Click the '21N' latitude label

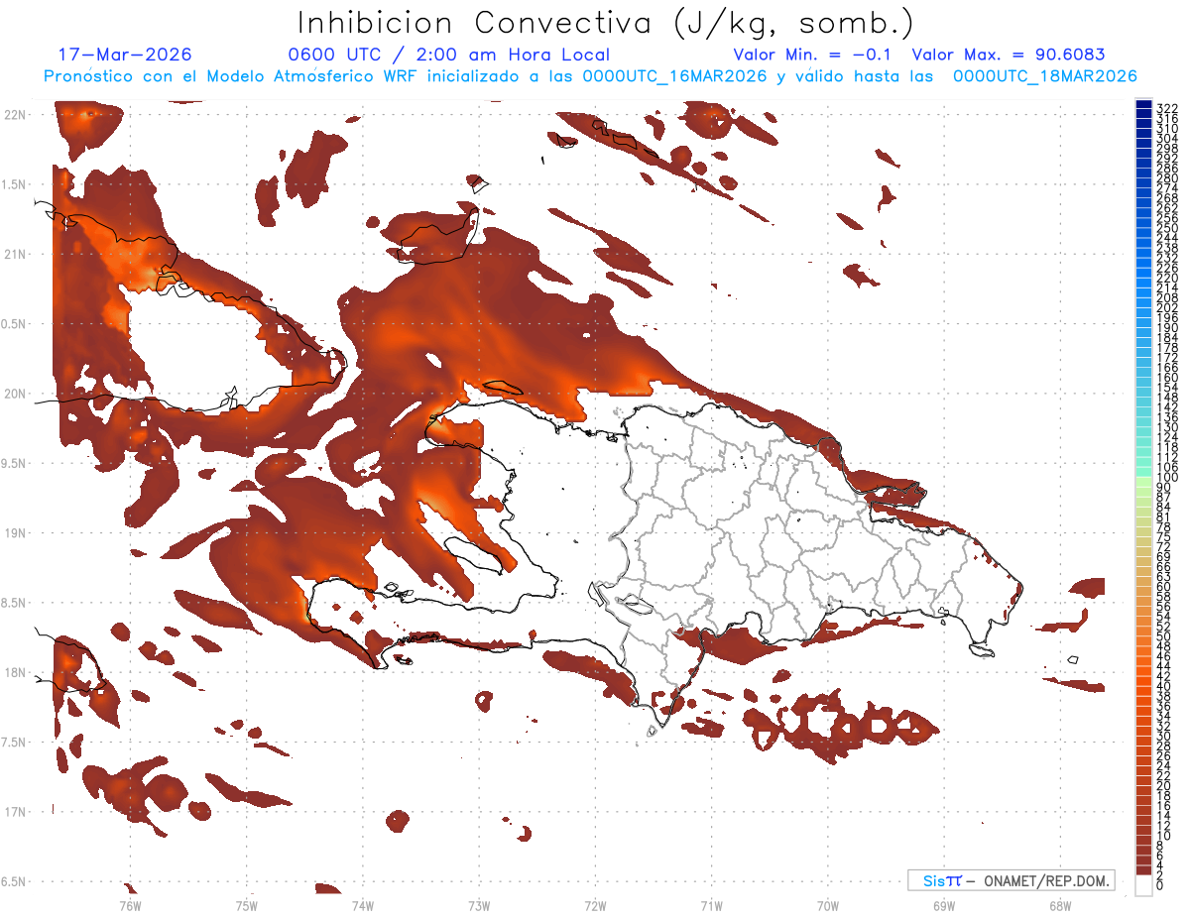pyautogui.click(x=13, y=254)
